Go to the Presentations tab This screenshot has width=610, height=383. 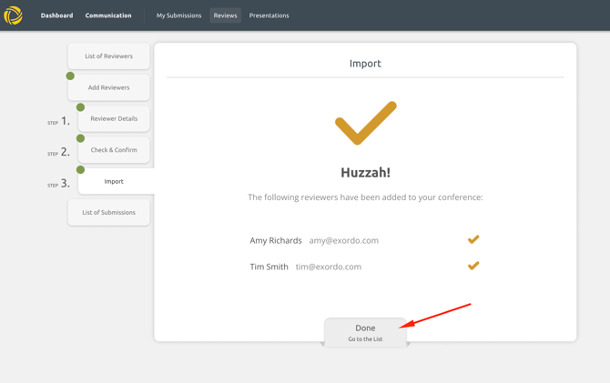pos(269,15)
